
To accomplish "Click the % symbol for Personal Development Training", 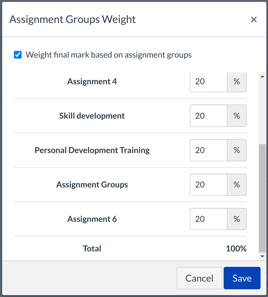I will pos(237,150).
